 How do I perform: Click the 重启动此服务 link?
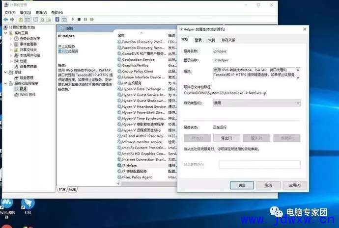(68, 51)
